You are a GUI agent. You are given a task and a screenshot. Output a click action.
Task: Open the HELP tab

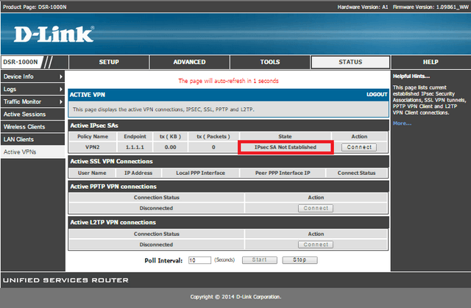tap(431, 62)
